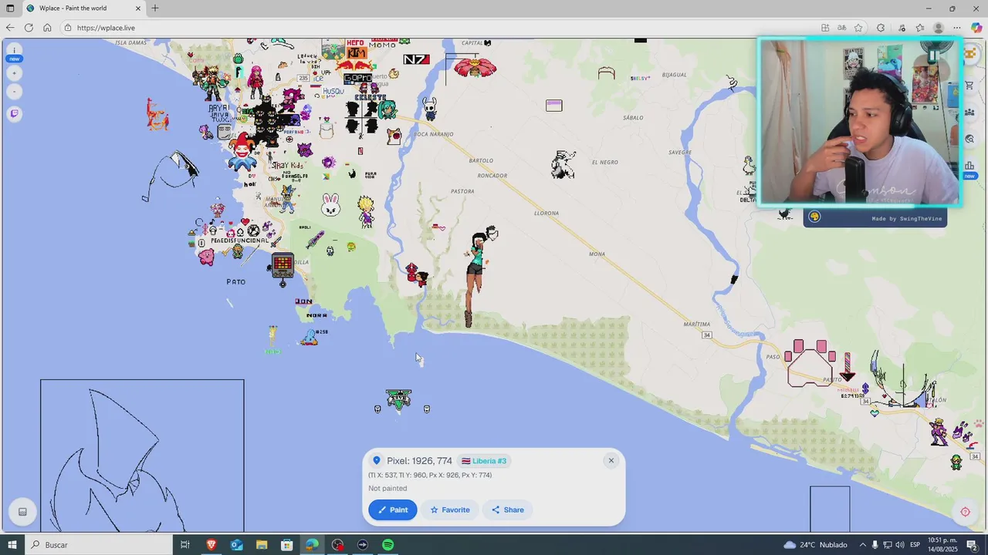Open the browser Extensions puzzle icon
The image size is (988, 555).
881,28
